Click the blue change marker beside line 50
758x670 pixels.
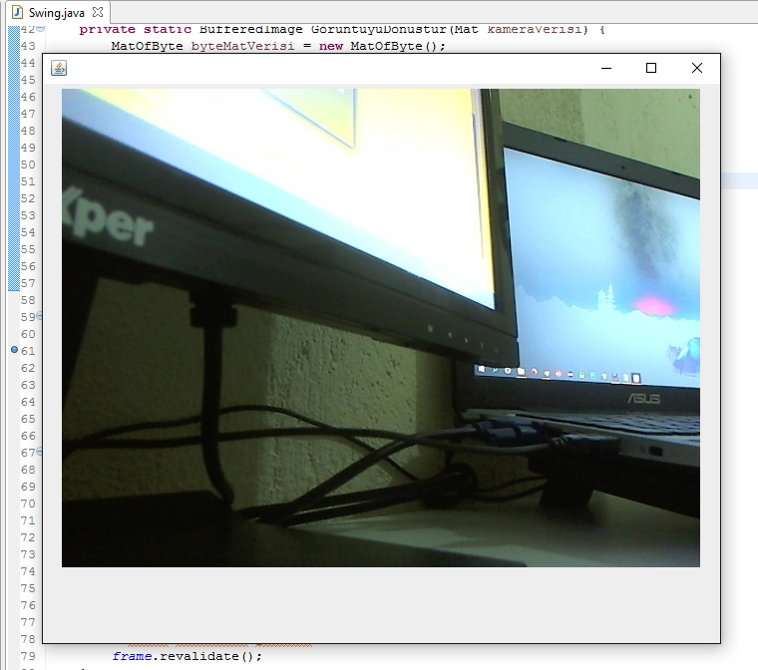(x=13, y=165)
